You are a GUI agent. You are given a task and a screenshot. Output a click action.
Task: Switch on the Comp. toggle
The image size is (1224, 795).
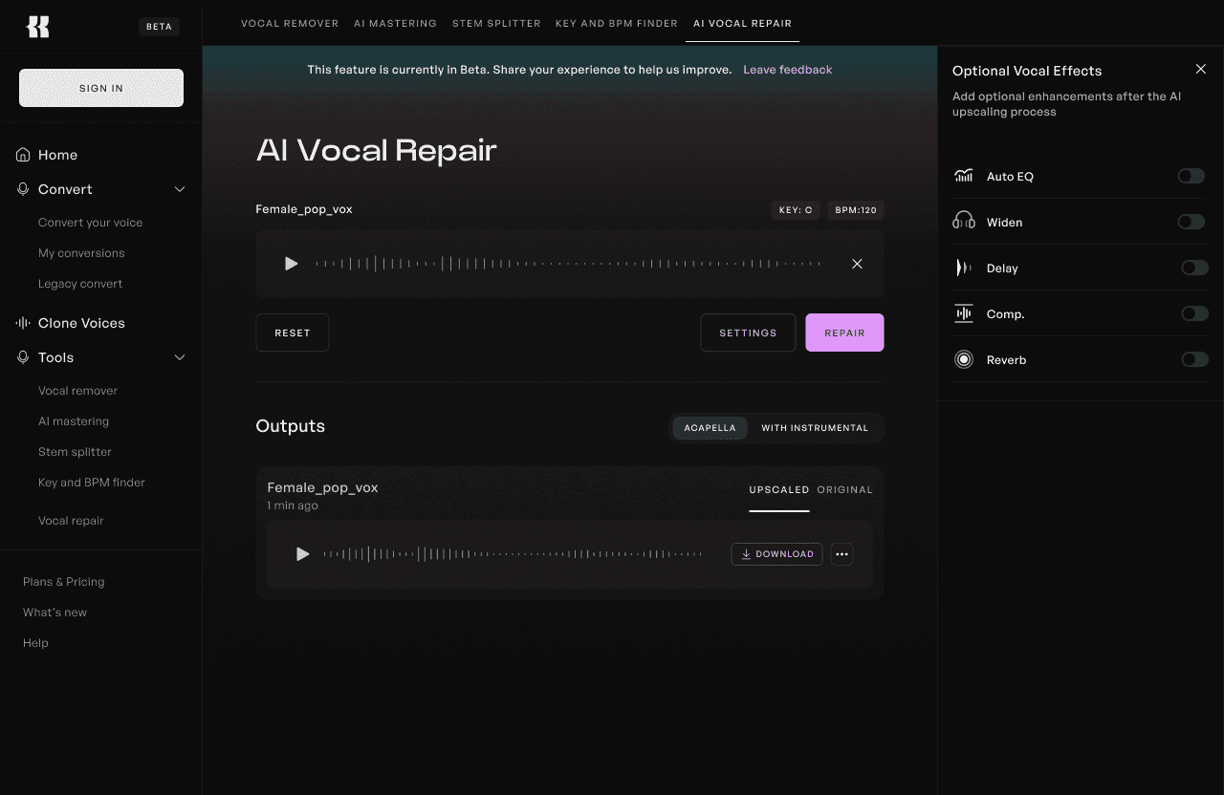coord(1195,313)
